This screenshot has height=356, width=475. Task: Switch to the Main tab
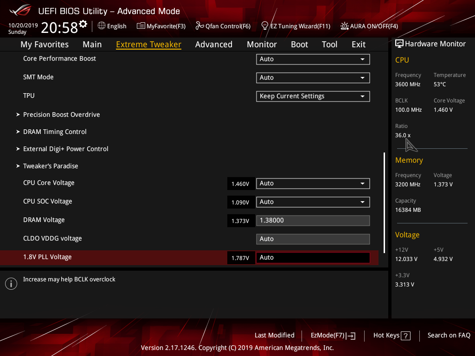pyautogui.click(x=92, y=44)
